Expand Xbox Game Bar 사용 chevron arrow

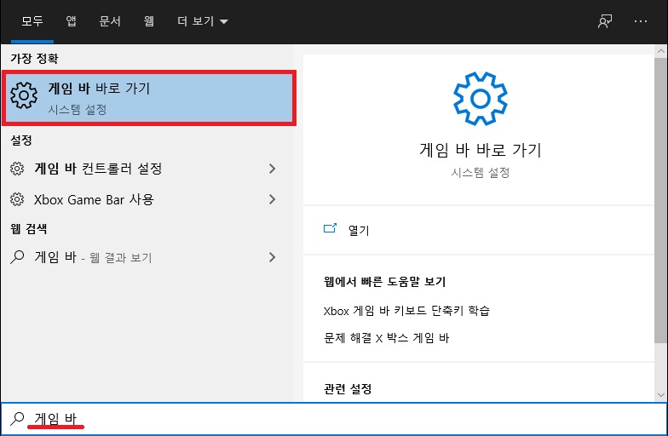click(273, 199)
